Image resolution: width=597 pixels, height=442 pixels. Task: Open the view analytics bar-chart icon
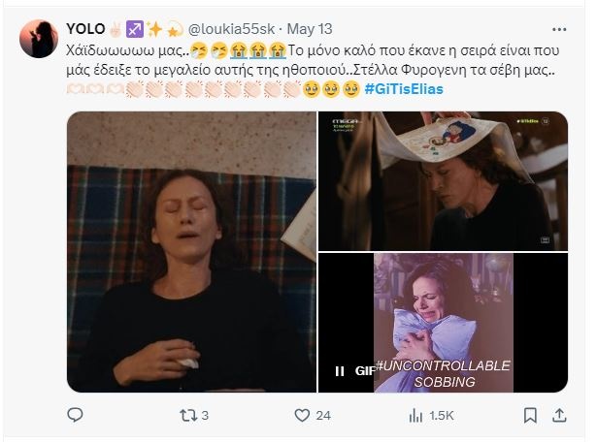(416, 415)
